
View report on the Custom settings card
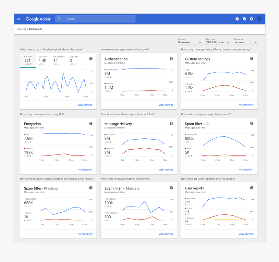tap(246, 105)
